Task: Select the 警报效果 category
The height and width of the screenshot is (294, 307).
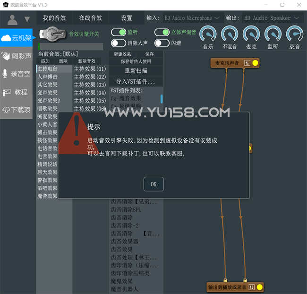Action: click(x=47, y=180)
